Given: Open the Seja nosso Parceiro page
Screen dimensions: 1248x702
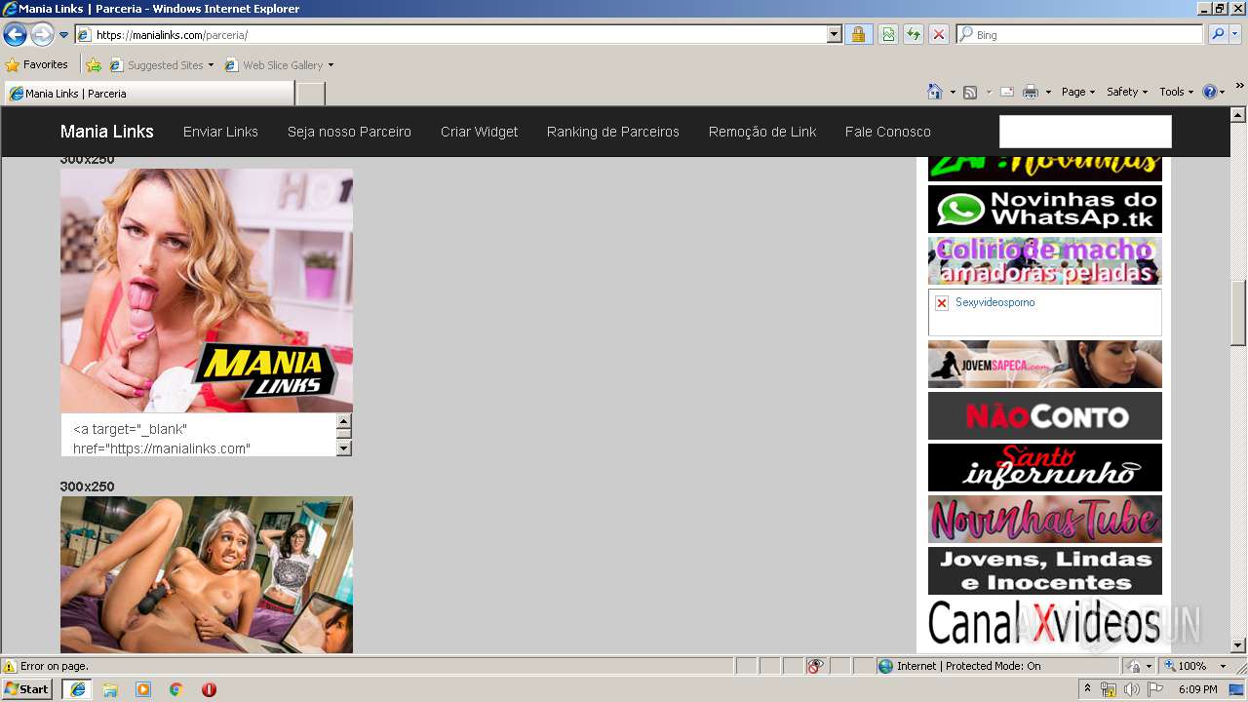Looking at the screenshot, I should pos(349,132).
